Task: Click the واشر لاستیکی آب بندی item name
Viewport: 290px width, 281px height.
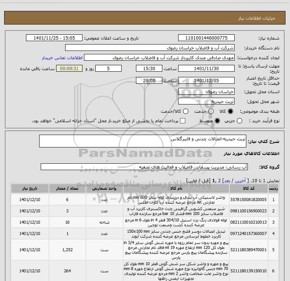Action: (176, 200)
